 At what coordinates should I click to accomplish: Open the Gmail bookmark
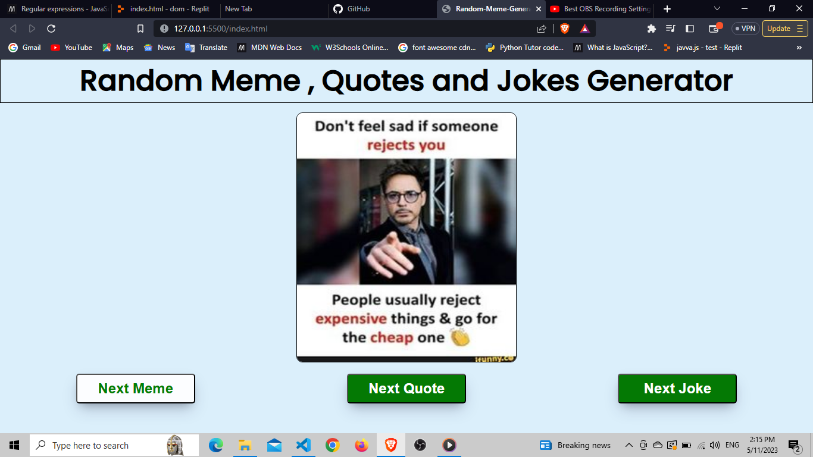[25, 48]
